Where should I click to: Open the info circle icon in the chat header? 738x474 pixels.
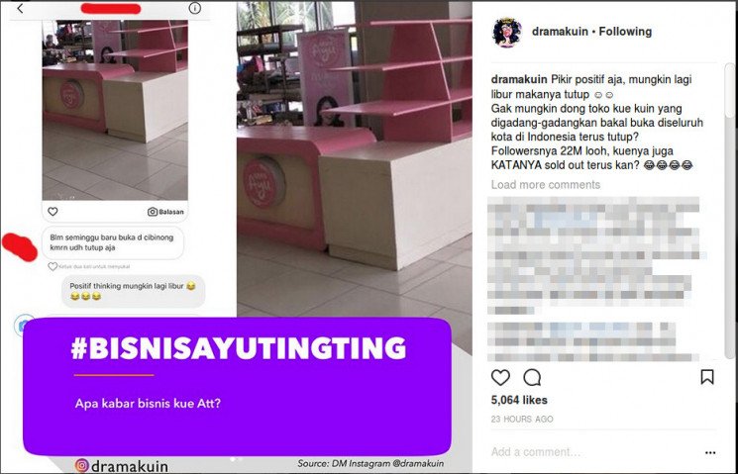coord(194,9)
